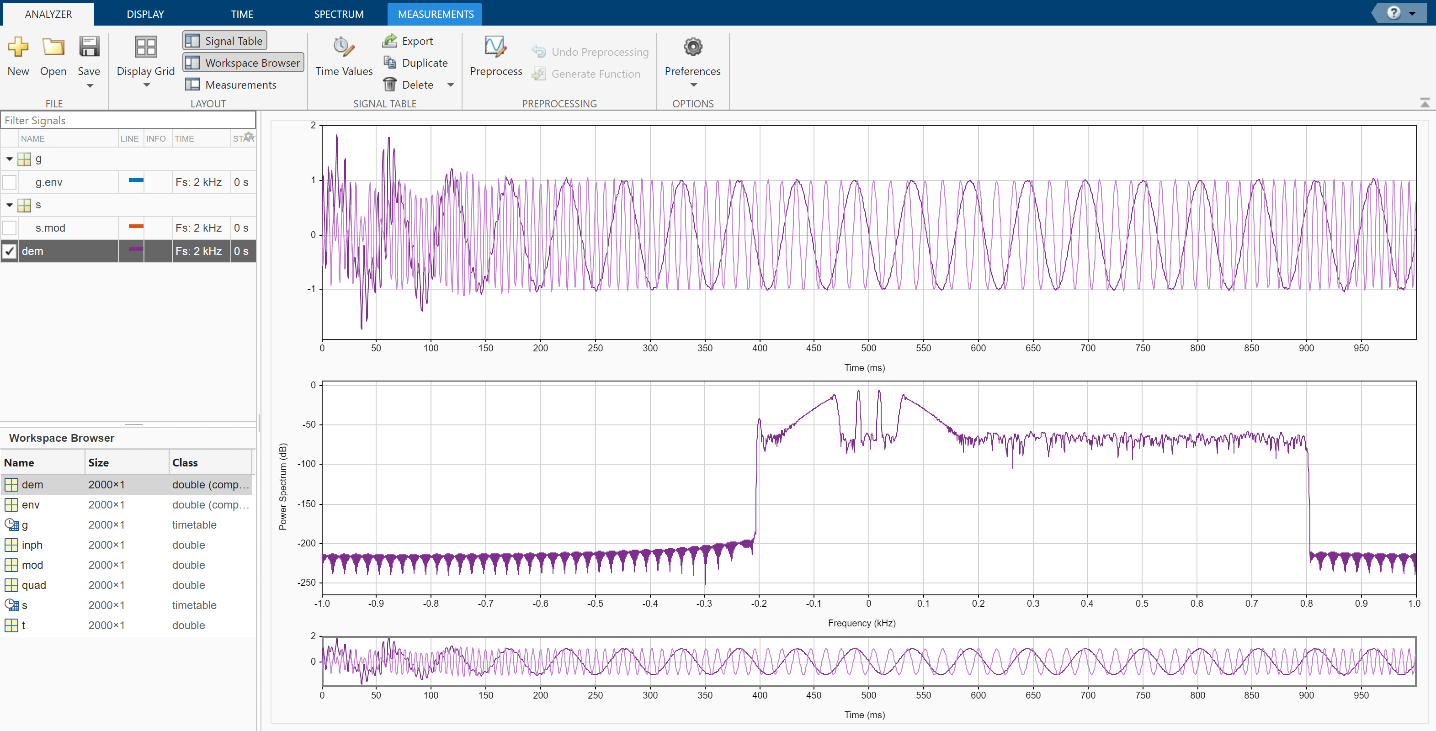This screenshot has height=731, width=1436.
Task: Collapse the s signal group
Action: pyautogui.click(x=10, y=205)
